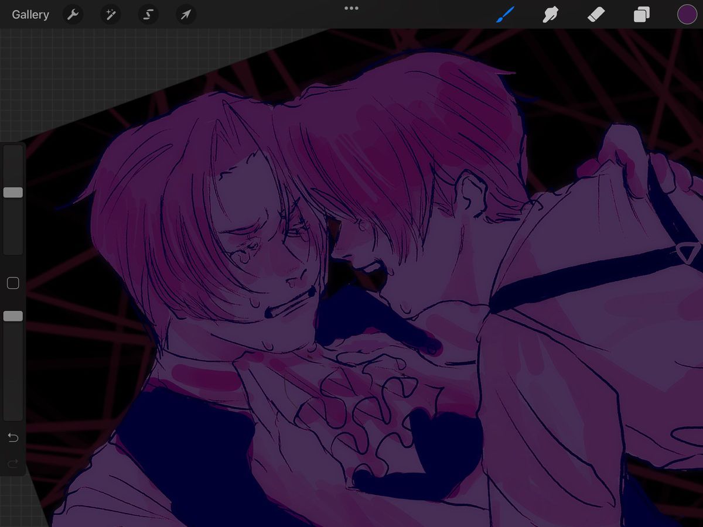Screen dimensions: 703x527
Task: Open the Gallery view
Action: 30,15
